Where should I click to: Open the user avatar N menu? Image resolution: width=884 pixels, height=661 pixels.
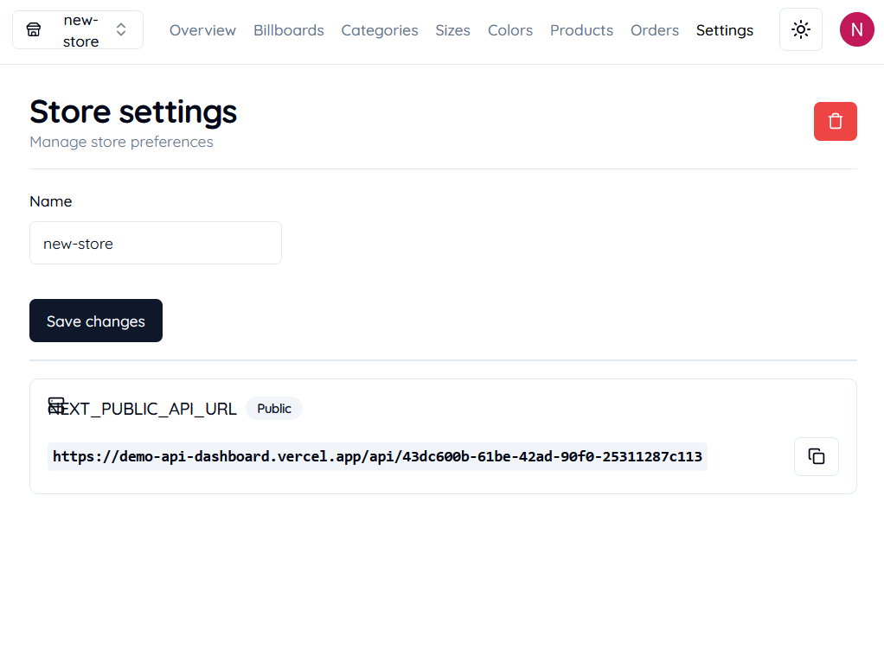[x=856, y=29]
